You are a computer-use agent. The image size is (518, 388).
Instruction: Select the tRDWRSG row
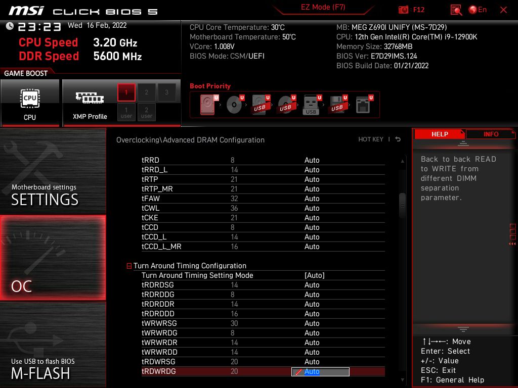[263, 362]
